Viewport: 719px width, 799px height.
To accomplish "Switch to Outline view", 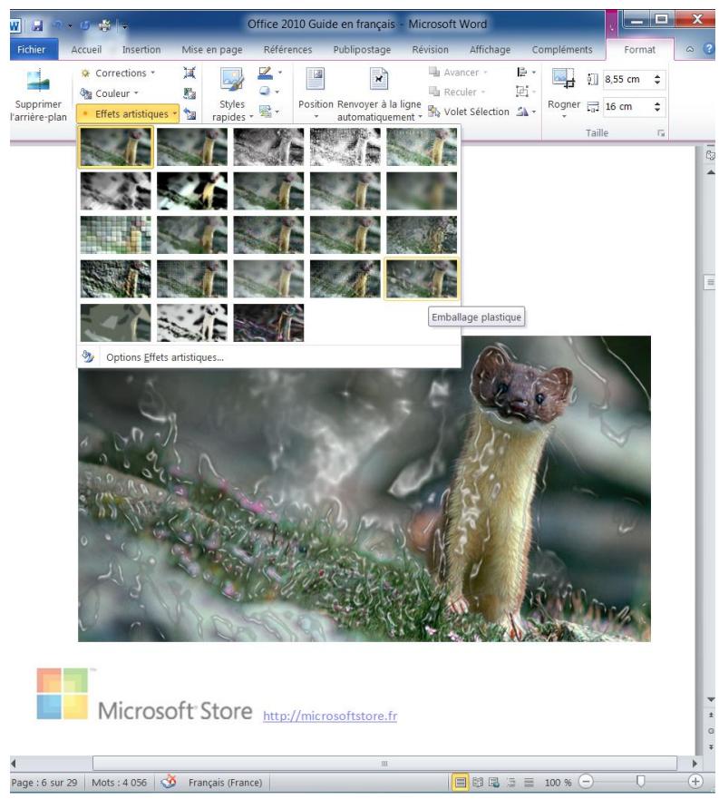I will coord(511,782).
